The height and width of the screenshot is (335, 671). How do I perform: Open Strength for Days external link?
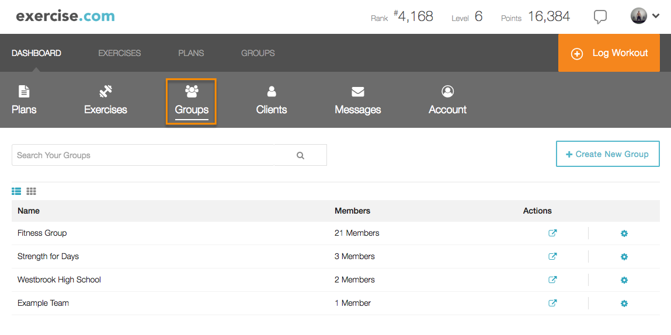tap(552, 256)
